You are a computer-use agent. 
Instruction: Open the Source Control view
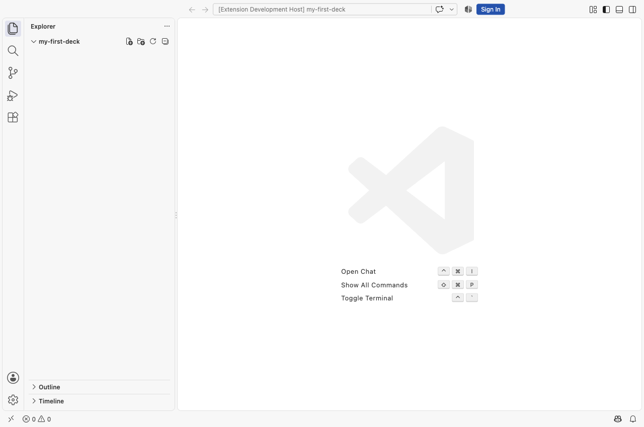(x=13, y=73)
